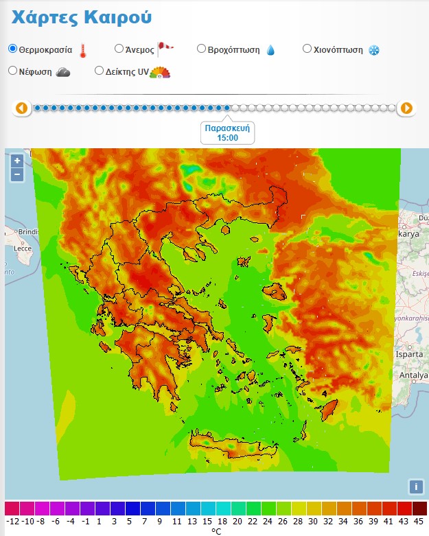Click the UV index gauge icon

[x=160, y=72]
